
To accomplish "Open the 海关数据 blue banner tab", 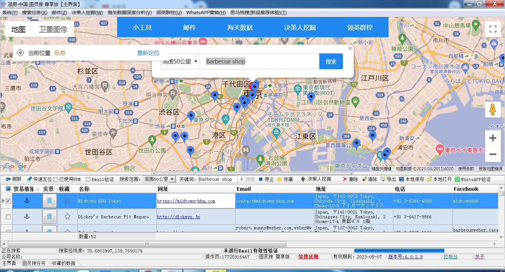I will click(x=240, y=27).
